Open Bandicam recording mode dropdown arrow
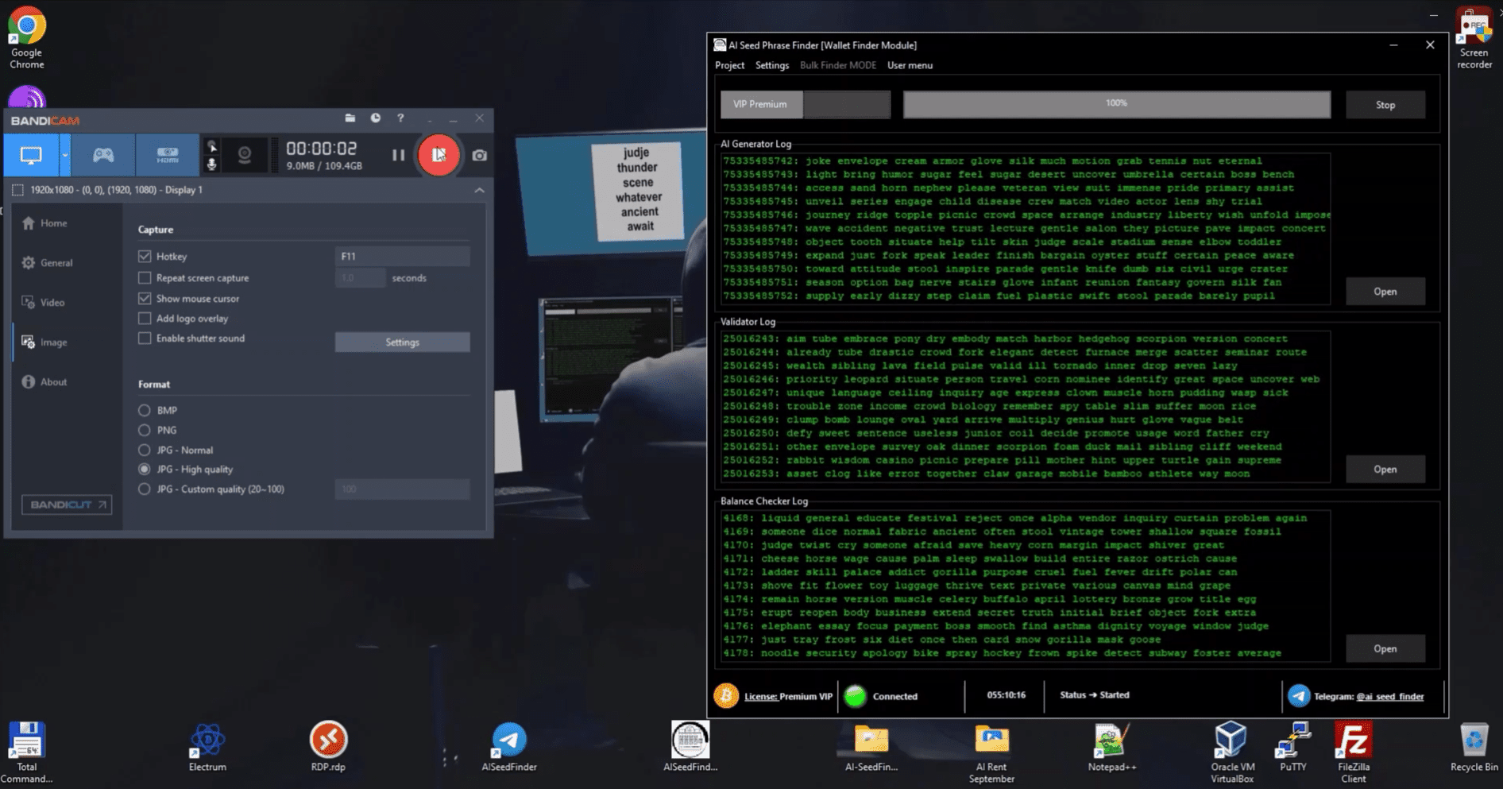This screenshot has width=1503, height=789. coord(65,155)
